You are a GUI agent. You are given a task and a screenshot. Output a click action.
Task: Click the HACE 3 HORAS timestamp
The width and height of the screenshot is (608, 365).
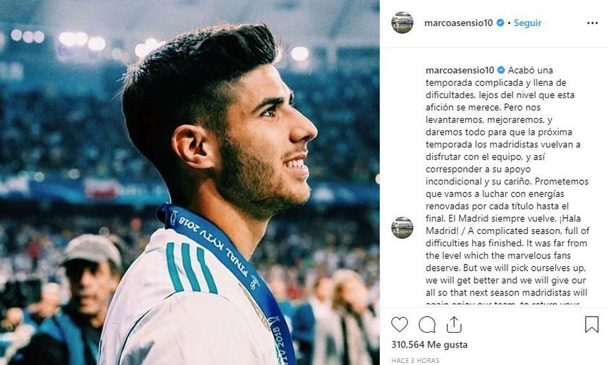tap(415, 361)
